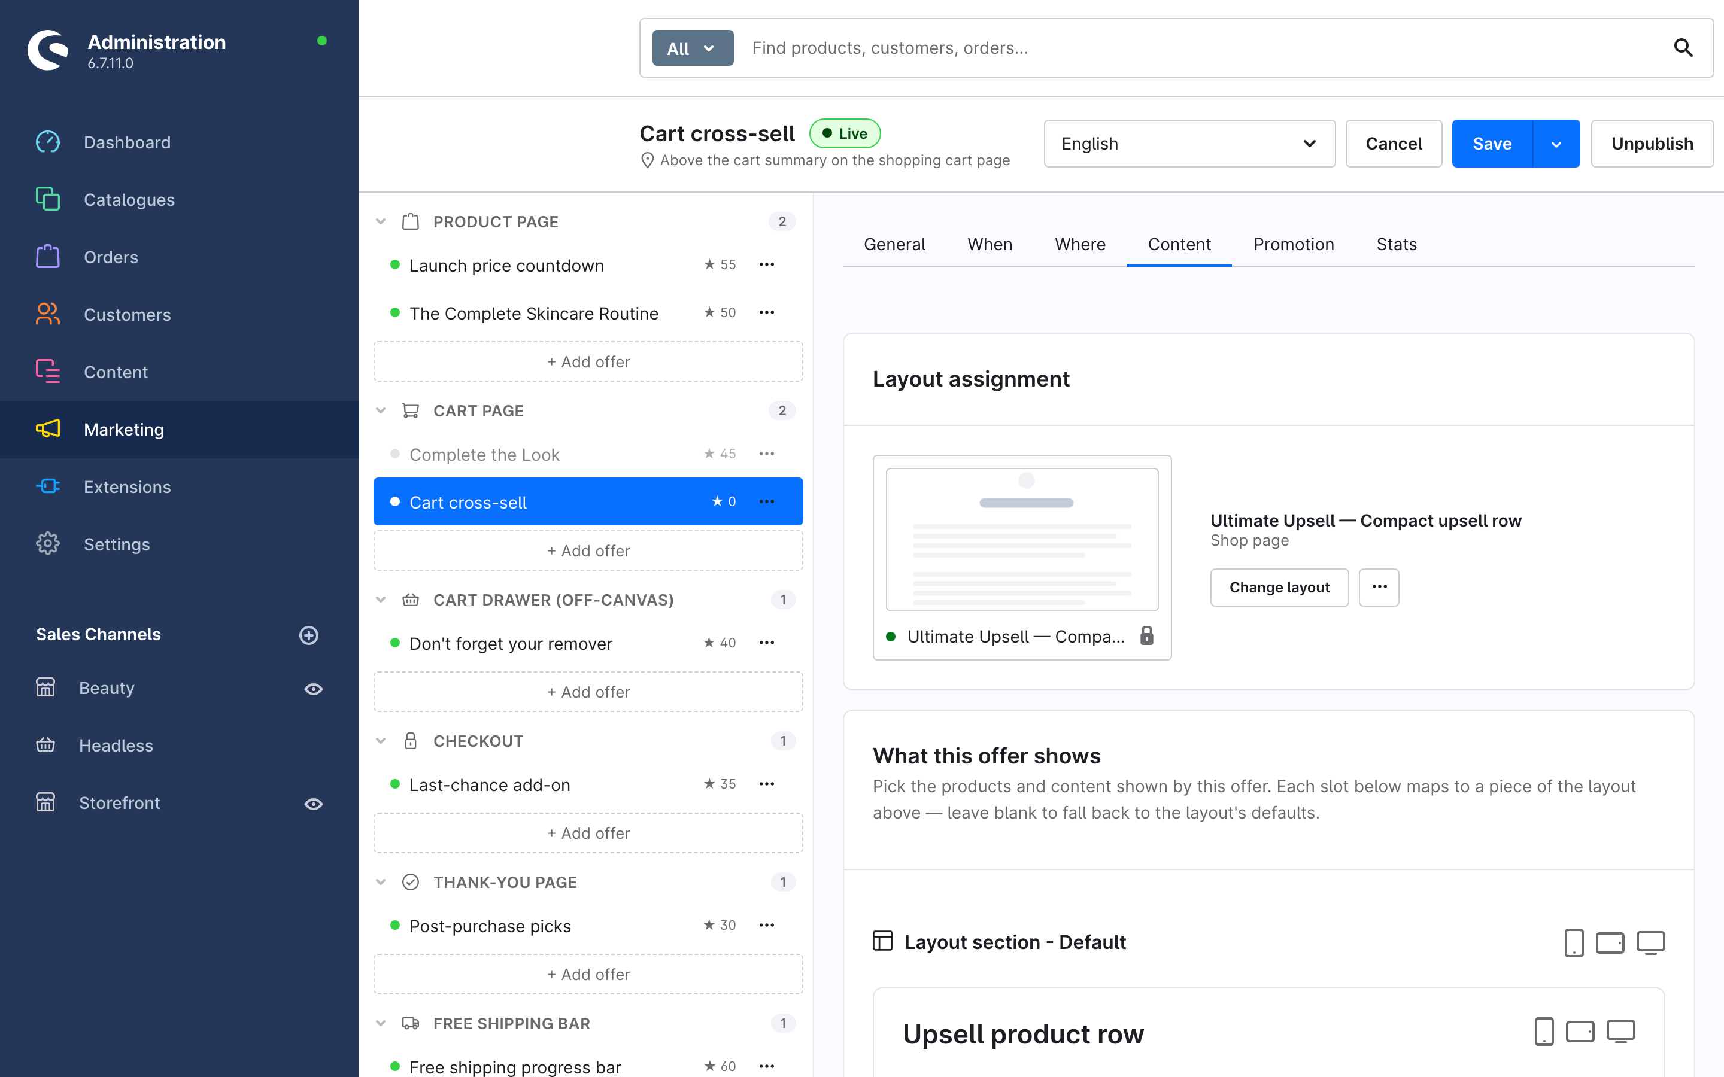Collapse the Cart Drawer (Off-Canvas) group
The image size is (1724, 1077).
(381, 600)
